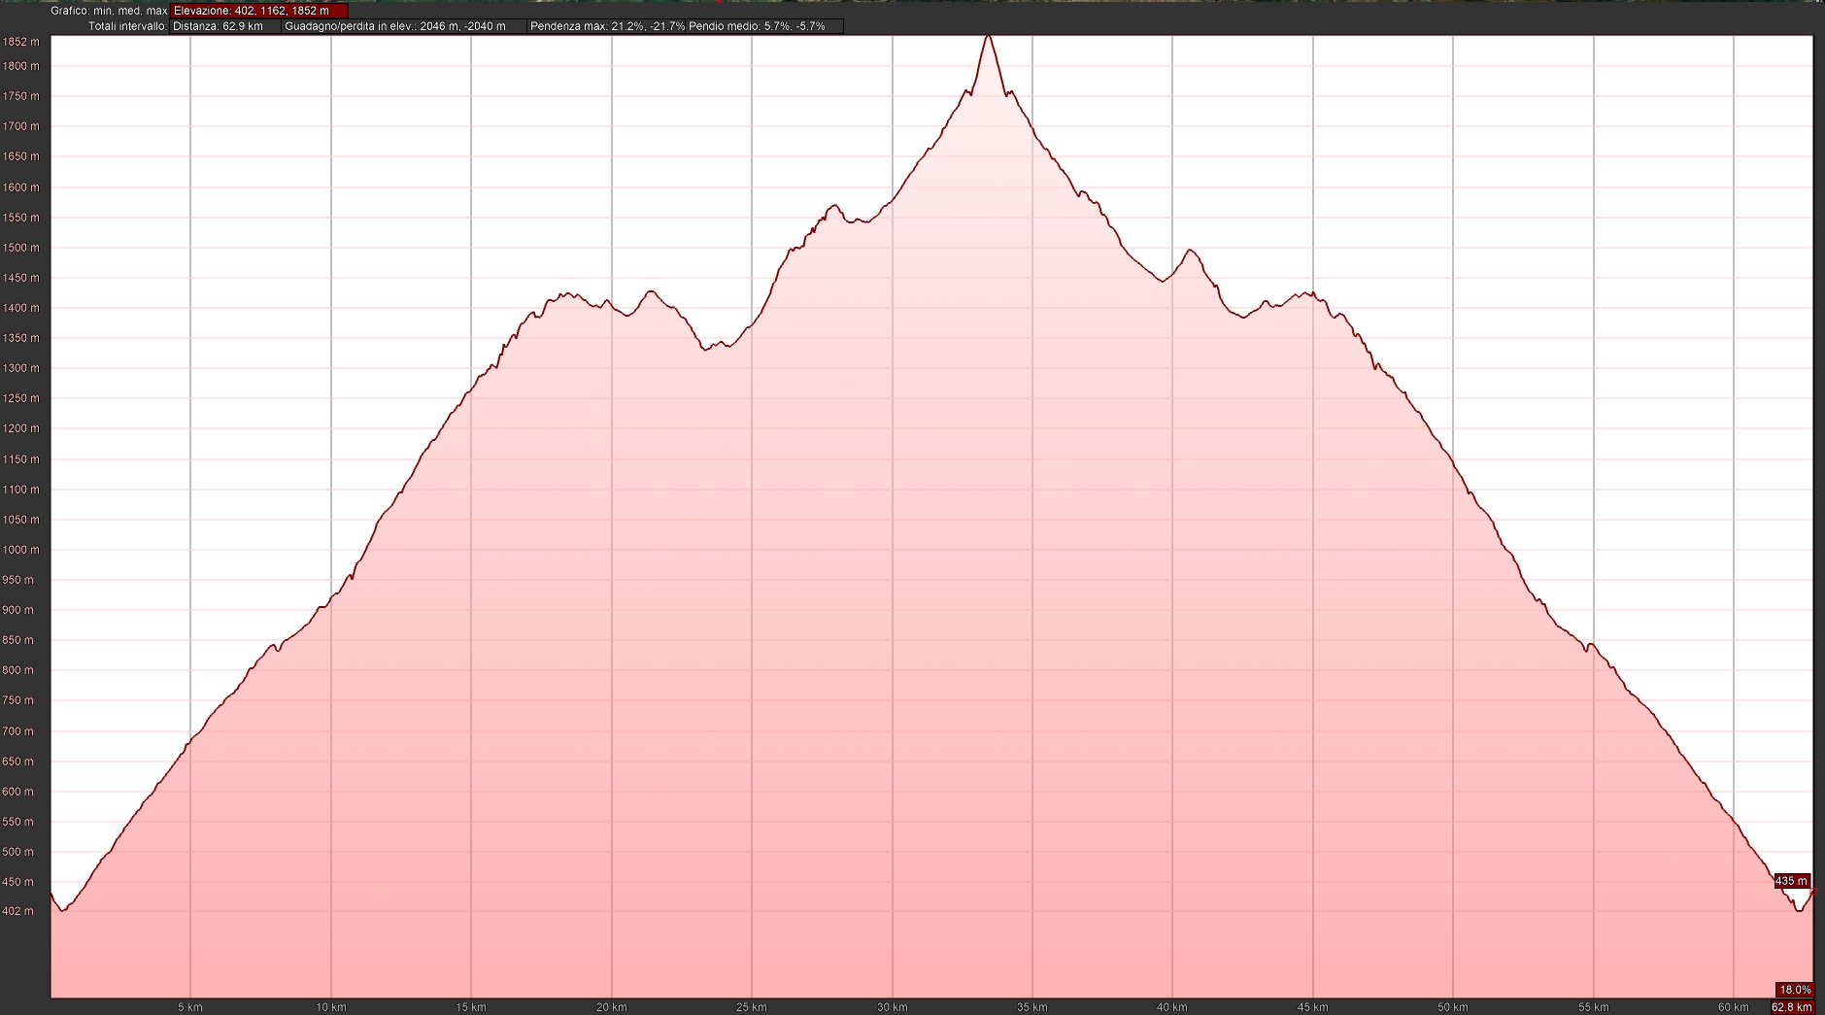1825x1015 pixels.
Task: Click the highest summit peak on profile
Action: click(988, 37)
